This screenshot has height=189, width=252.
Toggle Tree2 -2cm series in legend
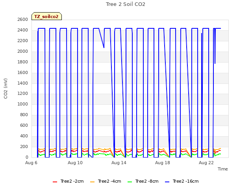click(x=68, y=181)
